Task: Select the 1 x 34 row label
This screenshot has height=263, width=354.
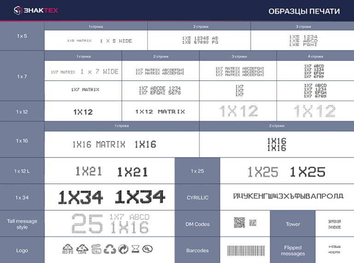Action: point(22,198)
